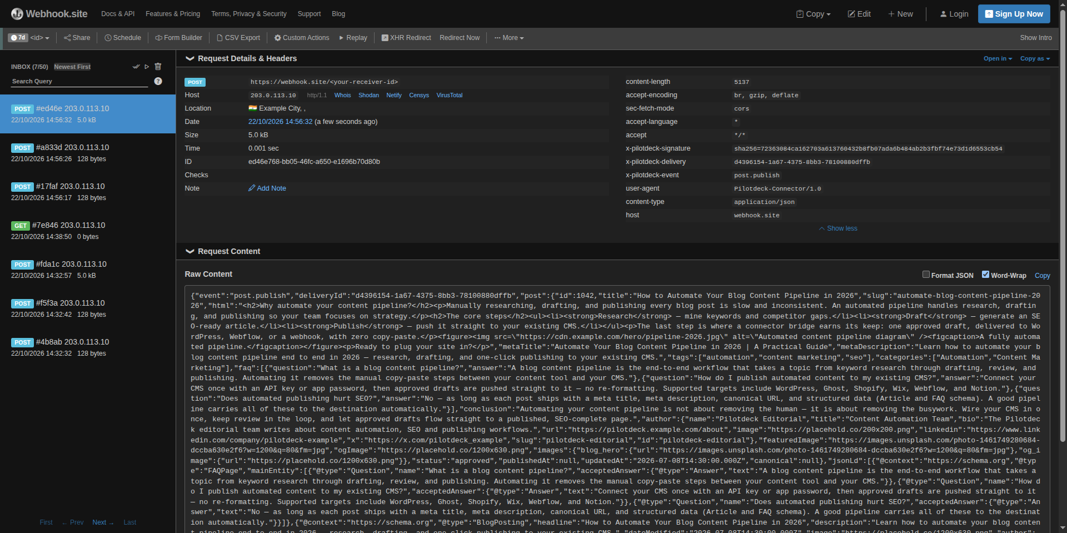Click the Netify link
This screenshot has height=533, width=1067.
[x=394, y=96]
